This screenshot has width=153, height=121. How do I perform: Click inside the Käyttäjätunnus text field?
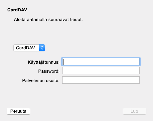coord(101,62)
